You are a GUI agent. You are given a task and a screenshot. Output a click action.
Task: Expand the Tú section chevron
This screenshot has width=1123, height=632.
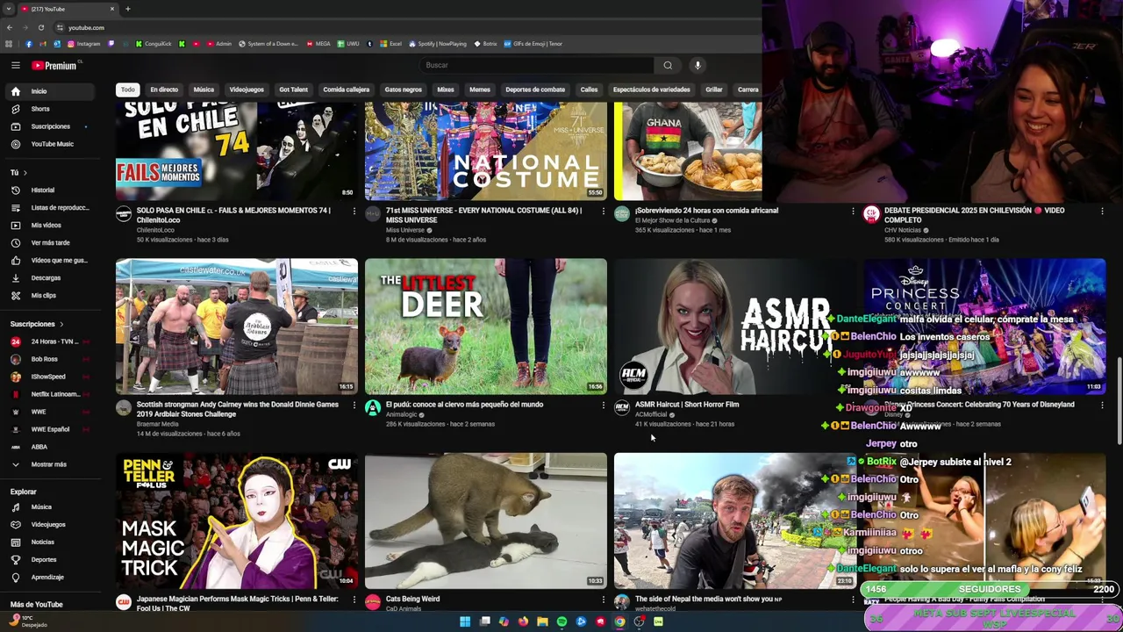click(25, 173)
